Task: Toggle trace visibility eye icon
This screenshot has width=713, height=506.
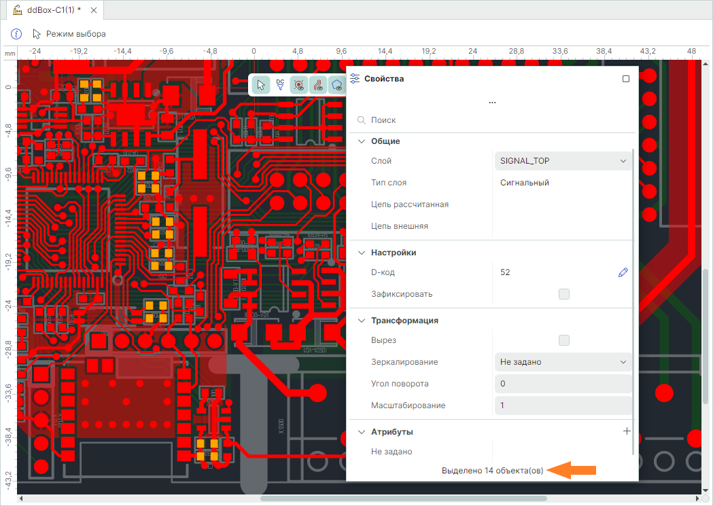Action: click(x=317, y=84)
